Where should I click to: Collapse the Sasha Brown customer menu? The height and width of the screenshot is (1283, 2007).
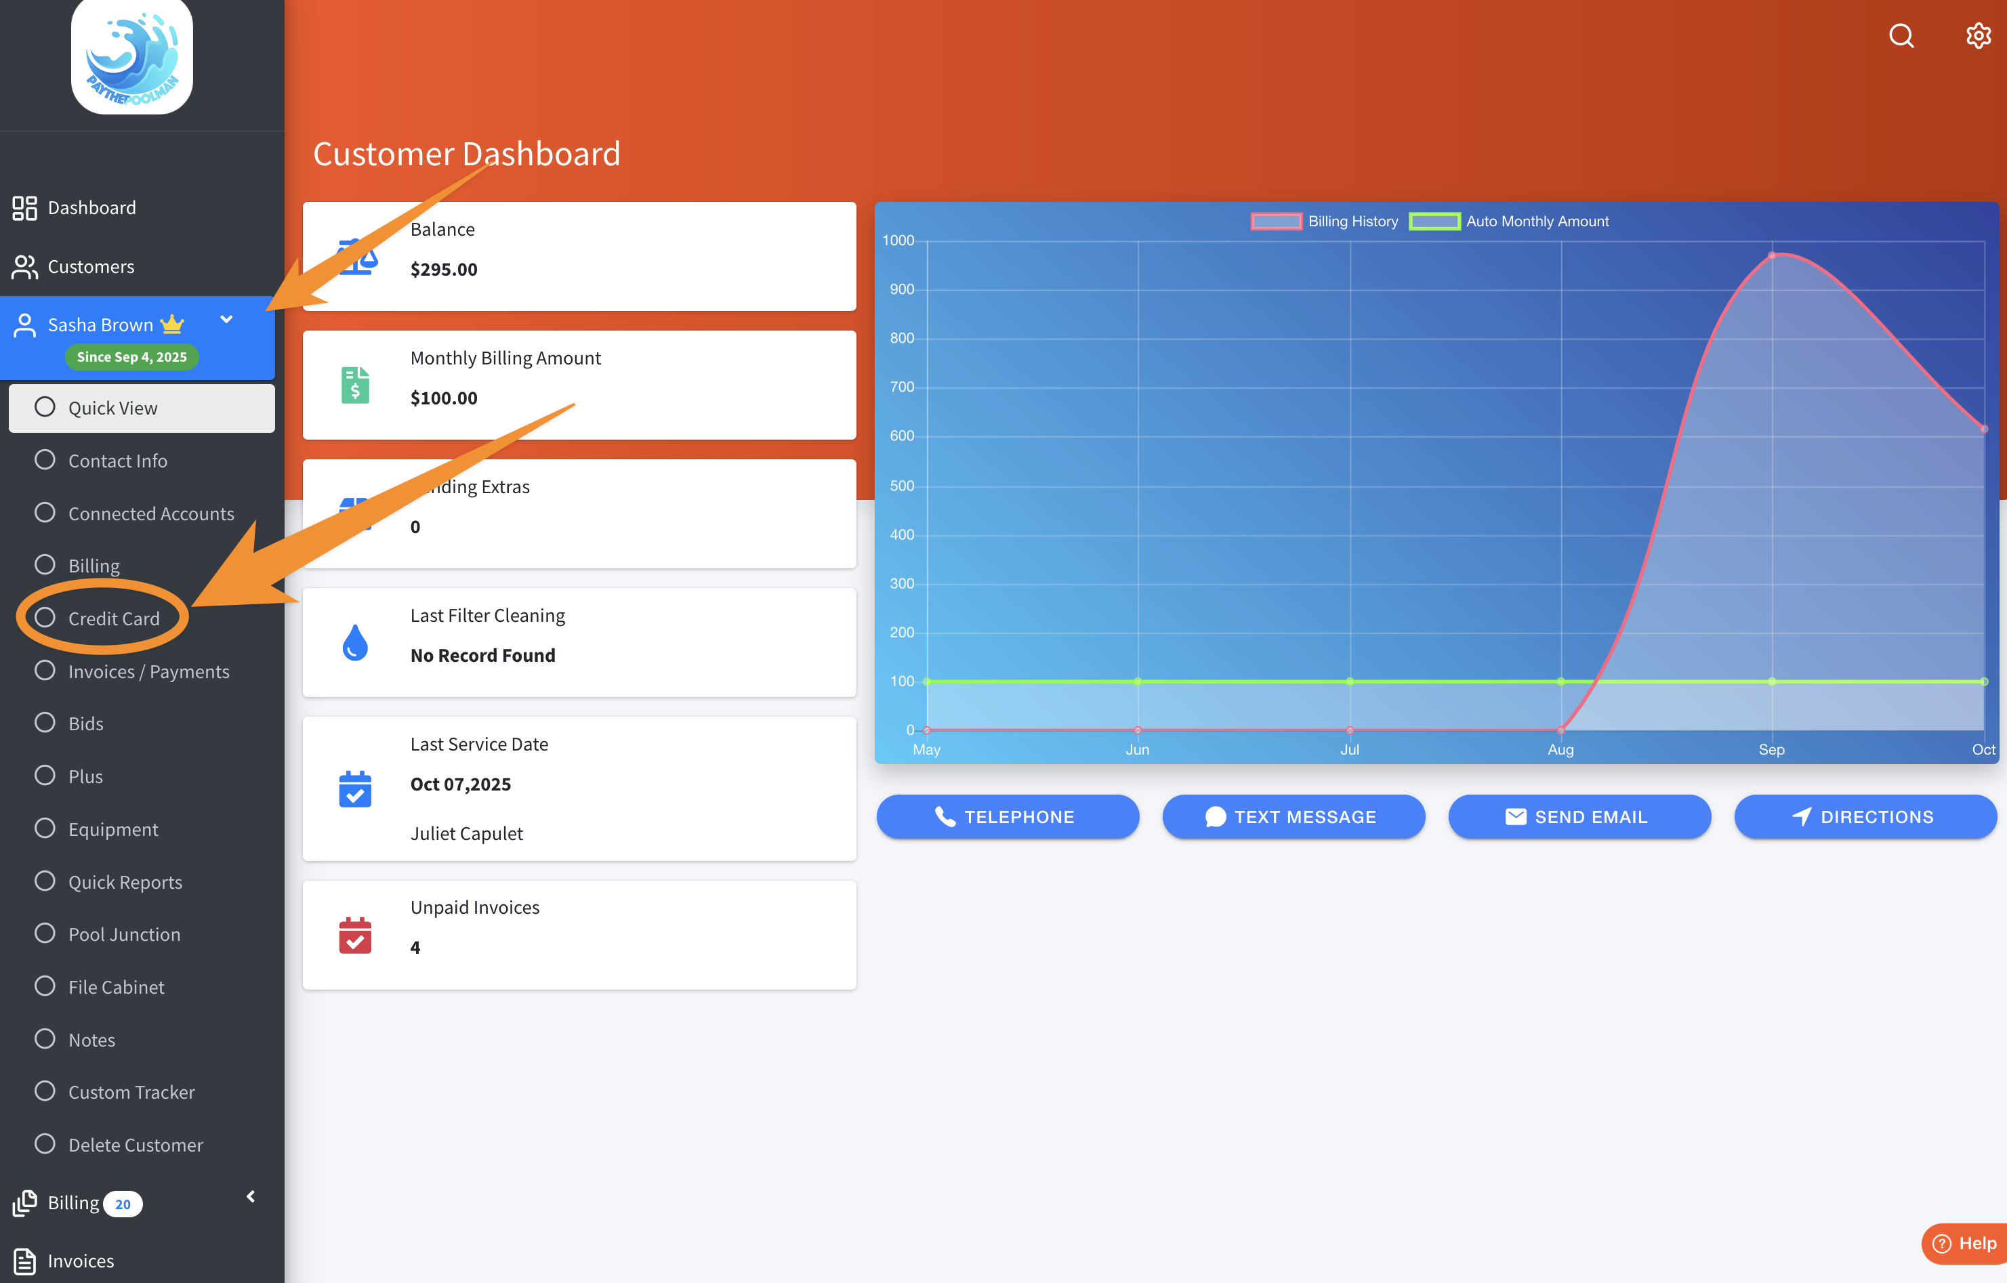pos(226,320)
